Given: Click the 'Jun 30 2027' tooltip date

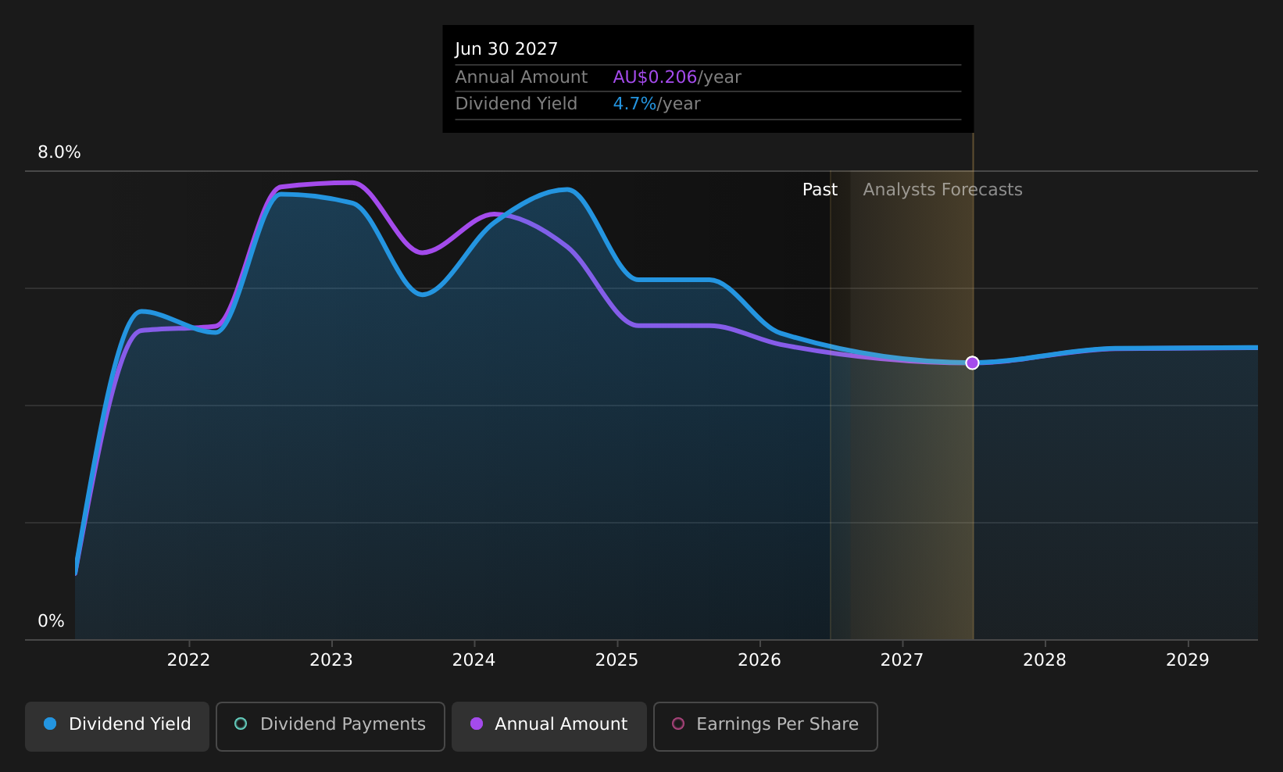Looking at the screenshot, I should click(x=506, y=49).
